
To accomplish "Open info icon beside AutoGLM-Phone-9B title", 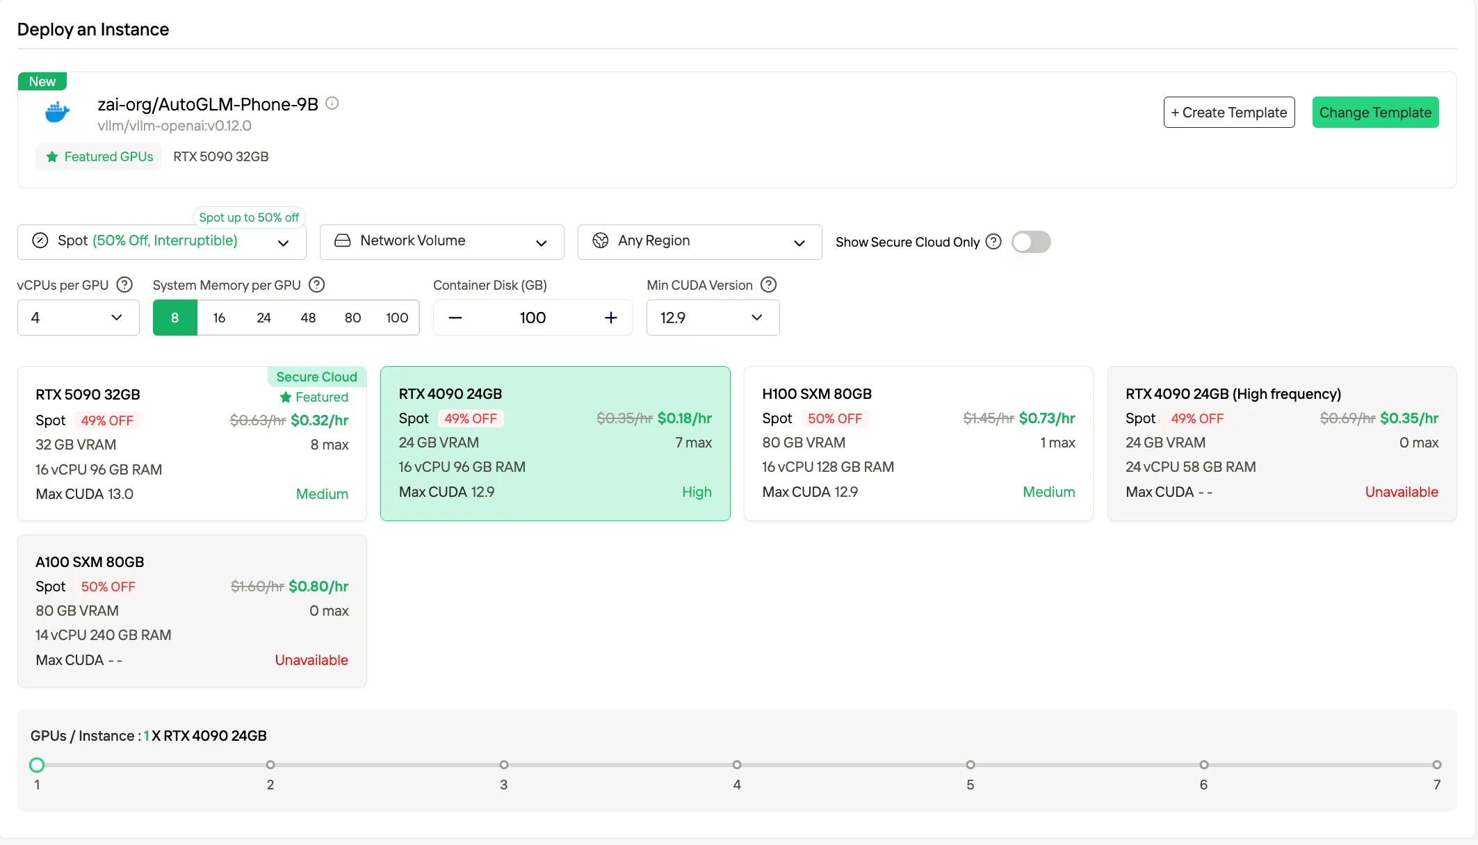I will 332,104.
